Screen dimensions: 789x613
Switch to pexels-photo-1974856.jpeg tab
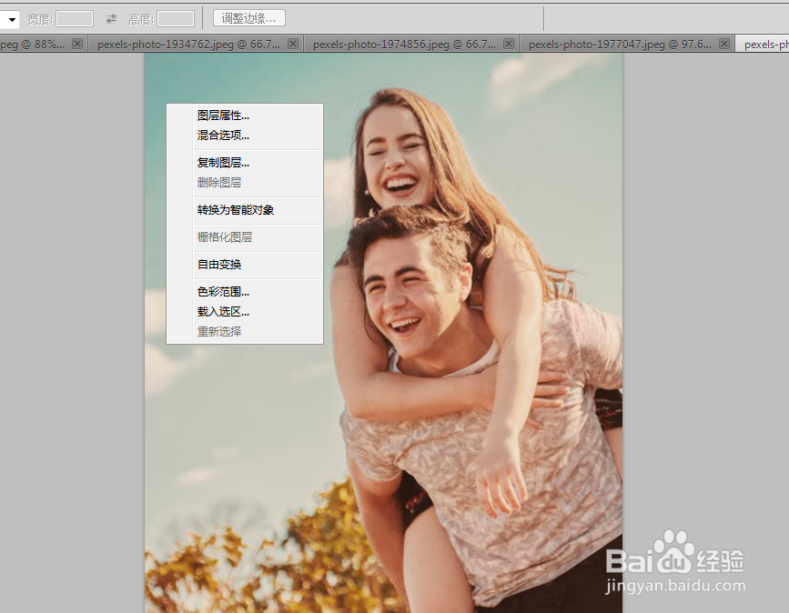pos(404,45)
